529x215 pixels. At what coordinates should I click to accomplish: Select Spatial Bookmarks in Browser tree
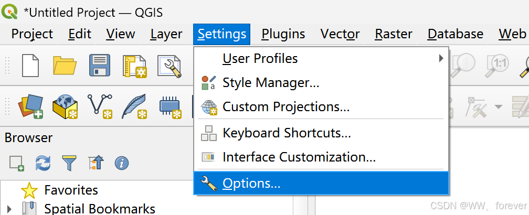click(x=100, y=209)
